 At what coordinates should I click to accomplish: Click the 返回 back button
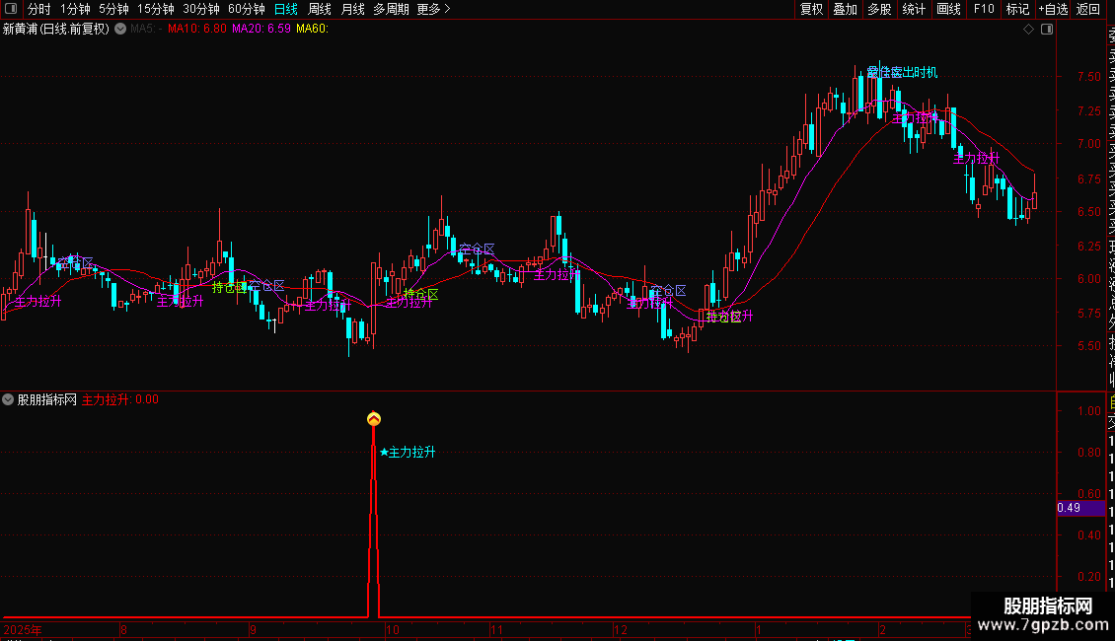(1088, 9)
